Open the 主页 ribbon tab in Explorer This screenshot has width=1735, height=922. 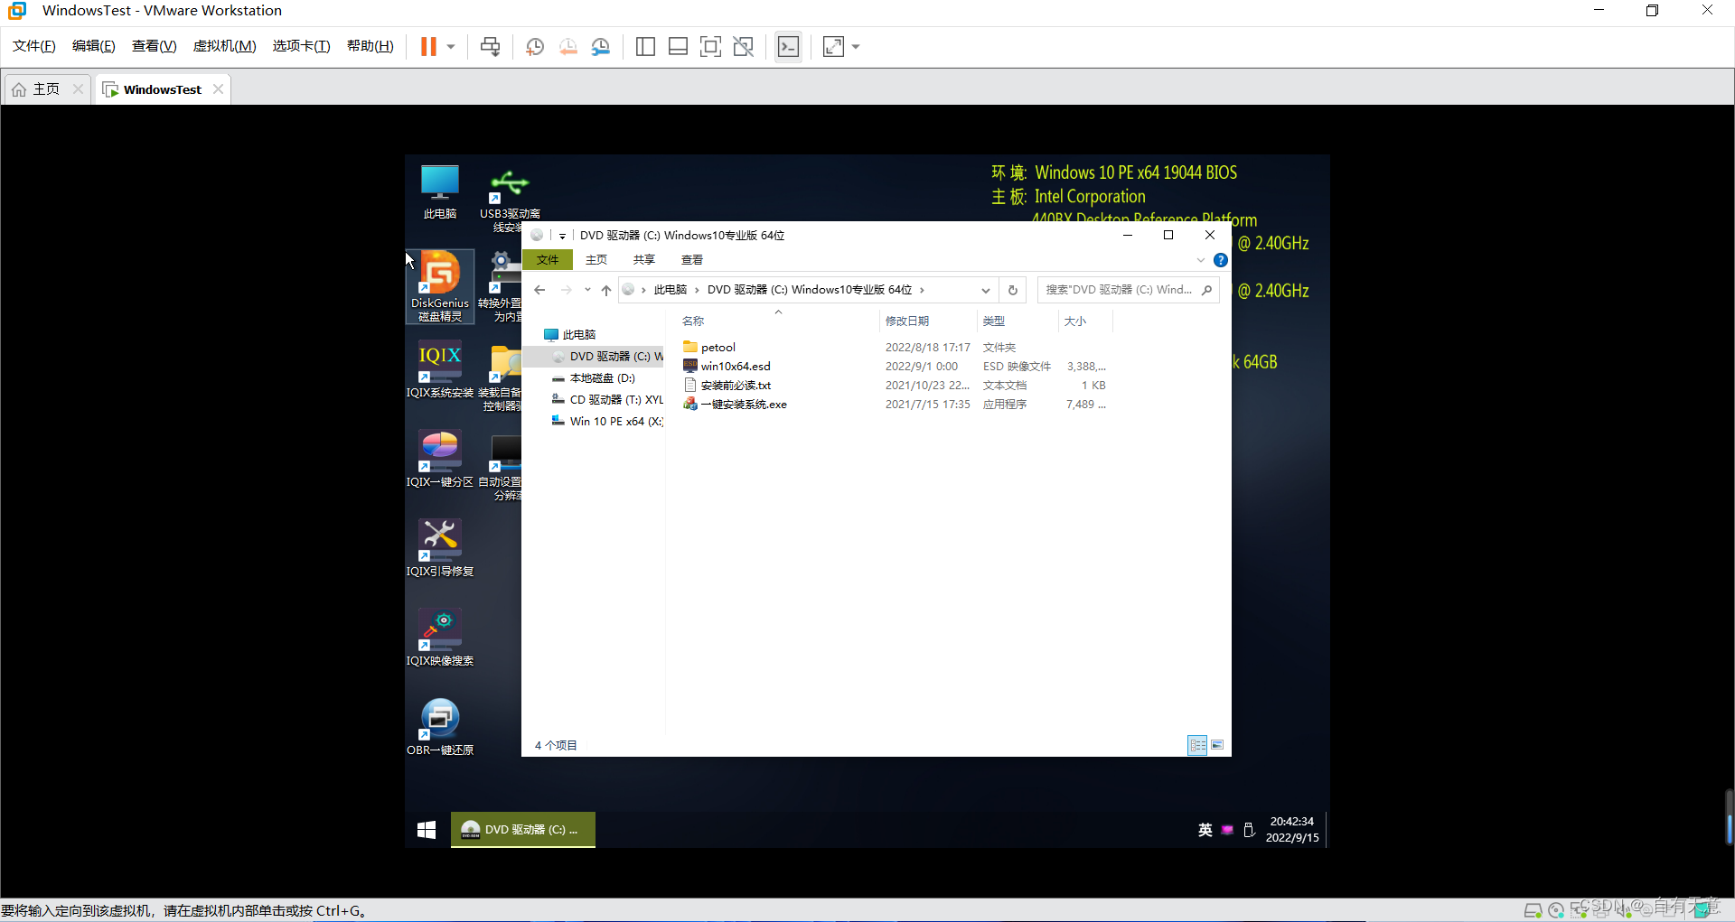tap(596, 260)
